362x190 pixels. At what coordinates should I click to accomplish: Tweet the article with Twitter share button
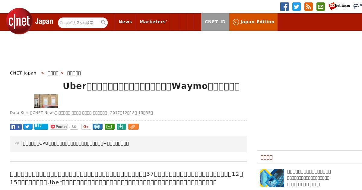pos(28,127)
